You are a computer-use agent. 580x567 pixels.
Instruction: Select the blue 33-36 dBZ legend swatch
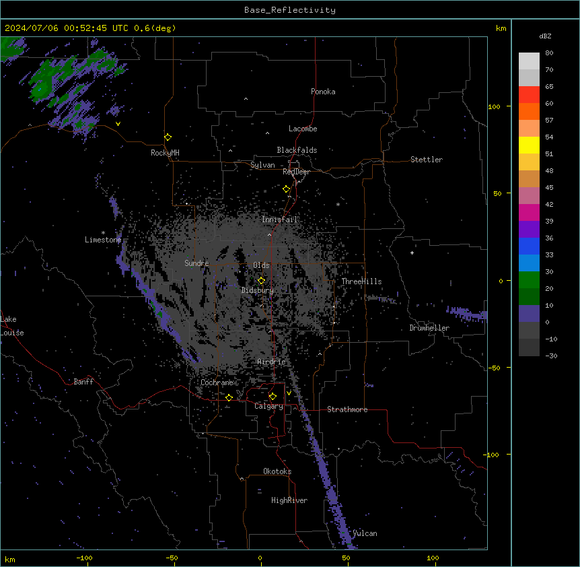point(529,246)
